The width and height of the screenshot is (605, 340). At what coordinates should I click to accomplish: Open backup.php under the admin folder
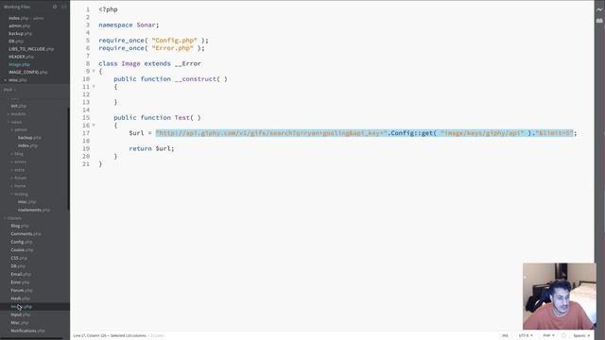tap(29, 138)
